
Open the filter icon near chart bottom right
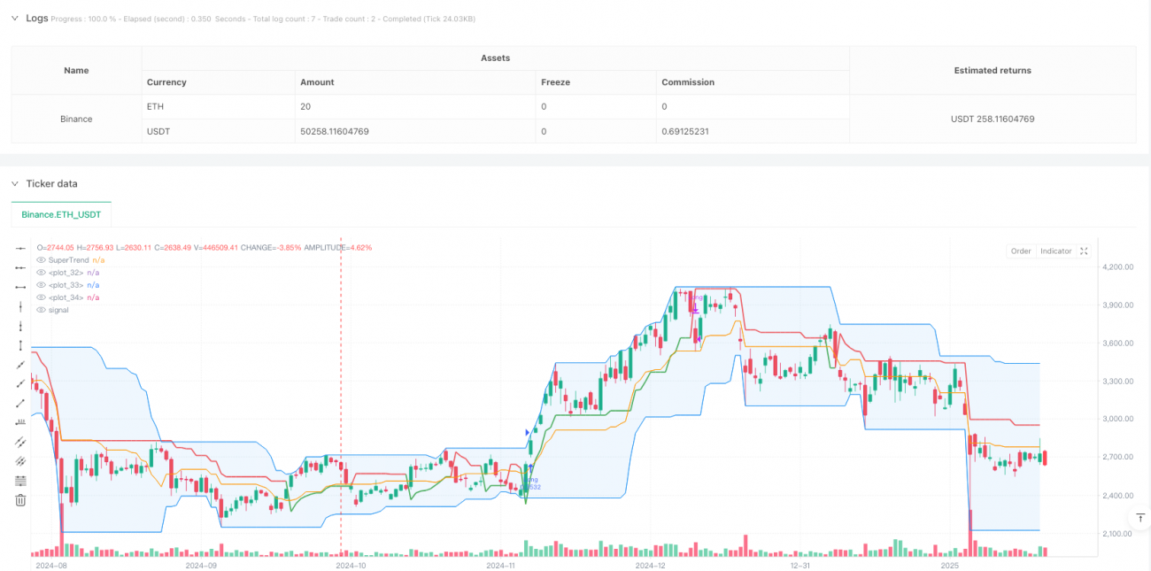[1139, 517]
